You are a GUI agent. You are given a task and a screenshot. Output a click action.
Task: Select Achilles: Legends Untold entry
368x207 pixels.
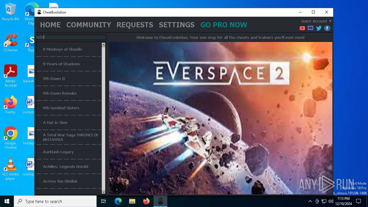click(x=69, y=166)
